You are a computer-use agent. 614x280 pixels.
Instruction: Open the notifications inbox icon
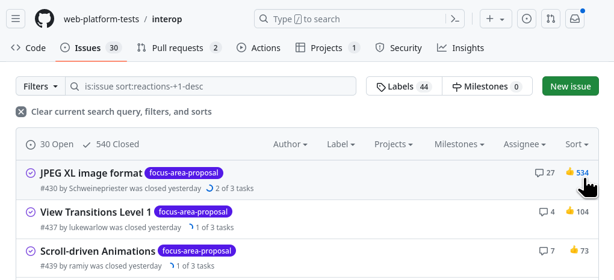(575, 19)
